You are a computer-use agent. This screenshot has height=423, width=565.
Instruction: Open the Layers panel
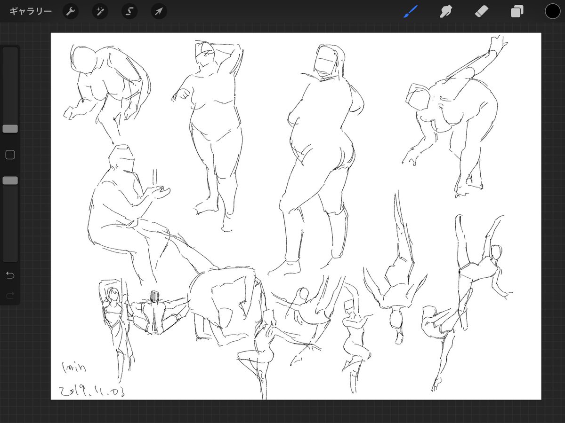pyautogui.click(x=517, y=11)
